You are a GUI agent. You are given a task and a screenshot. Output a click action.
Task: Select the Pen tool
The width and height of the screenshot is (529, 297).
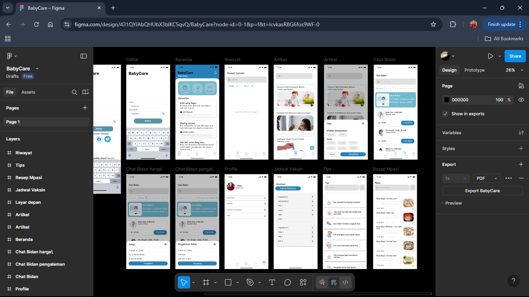pos(250,282)
